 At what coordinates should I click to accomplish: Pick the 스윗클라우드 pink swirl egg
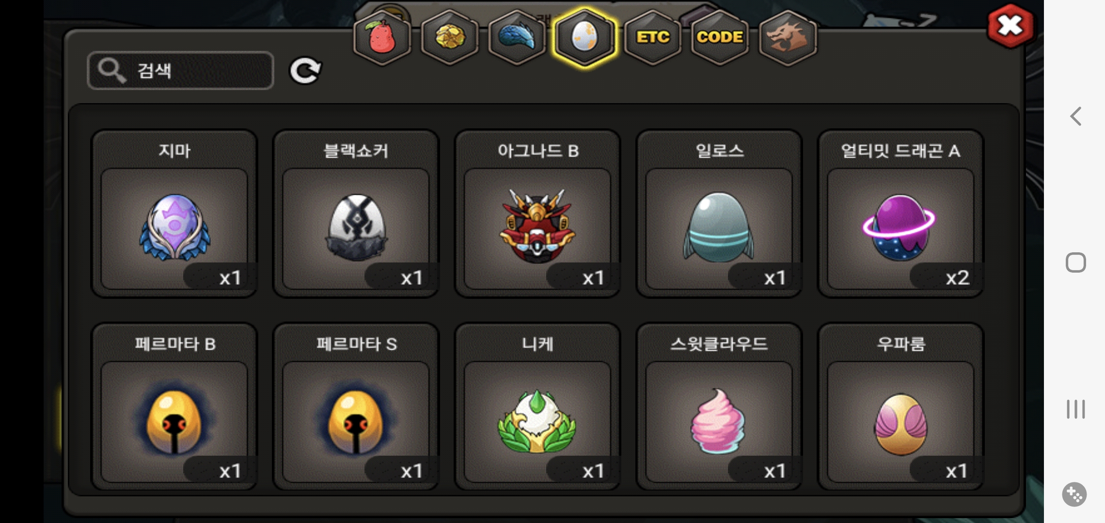[x=719, y=407]
